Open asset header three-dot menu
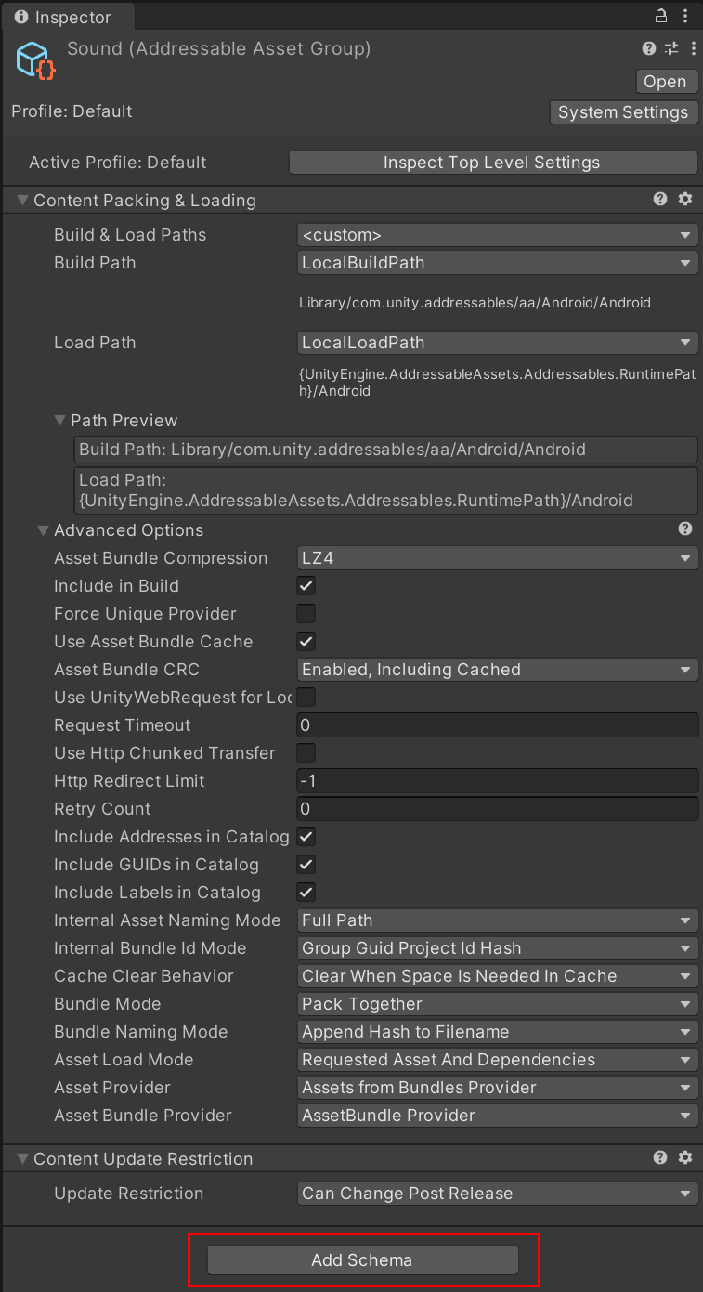 click(x=693, y=49)
